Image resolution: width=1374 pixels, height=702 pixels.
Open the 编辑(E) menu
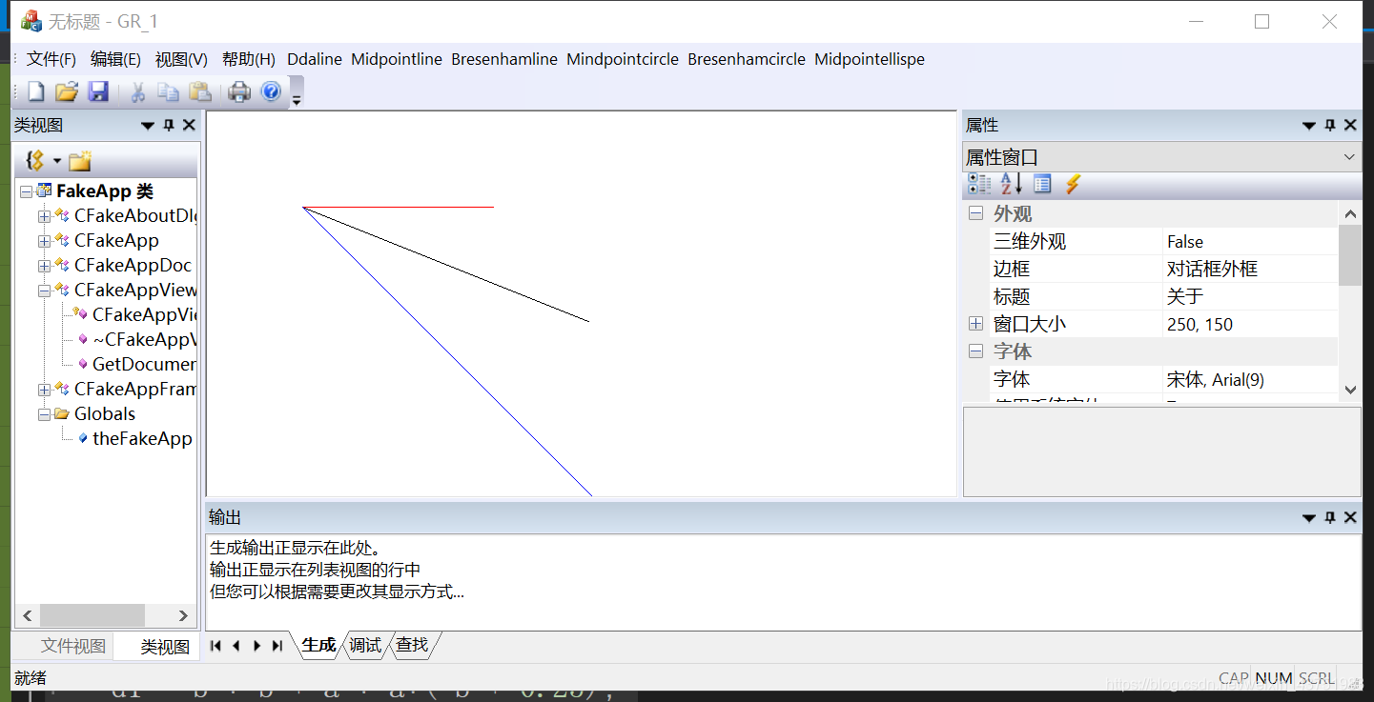115,59
